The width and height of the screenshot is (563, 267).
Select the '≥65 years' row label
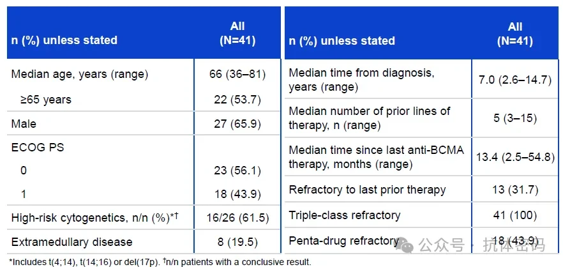(x=46, y=100)
